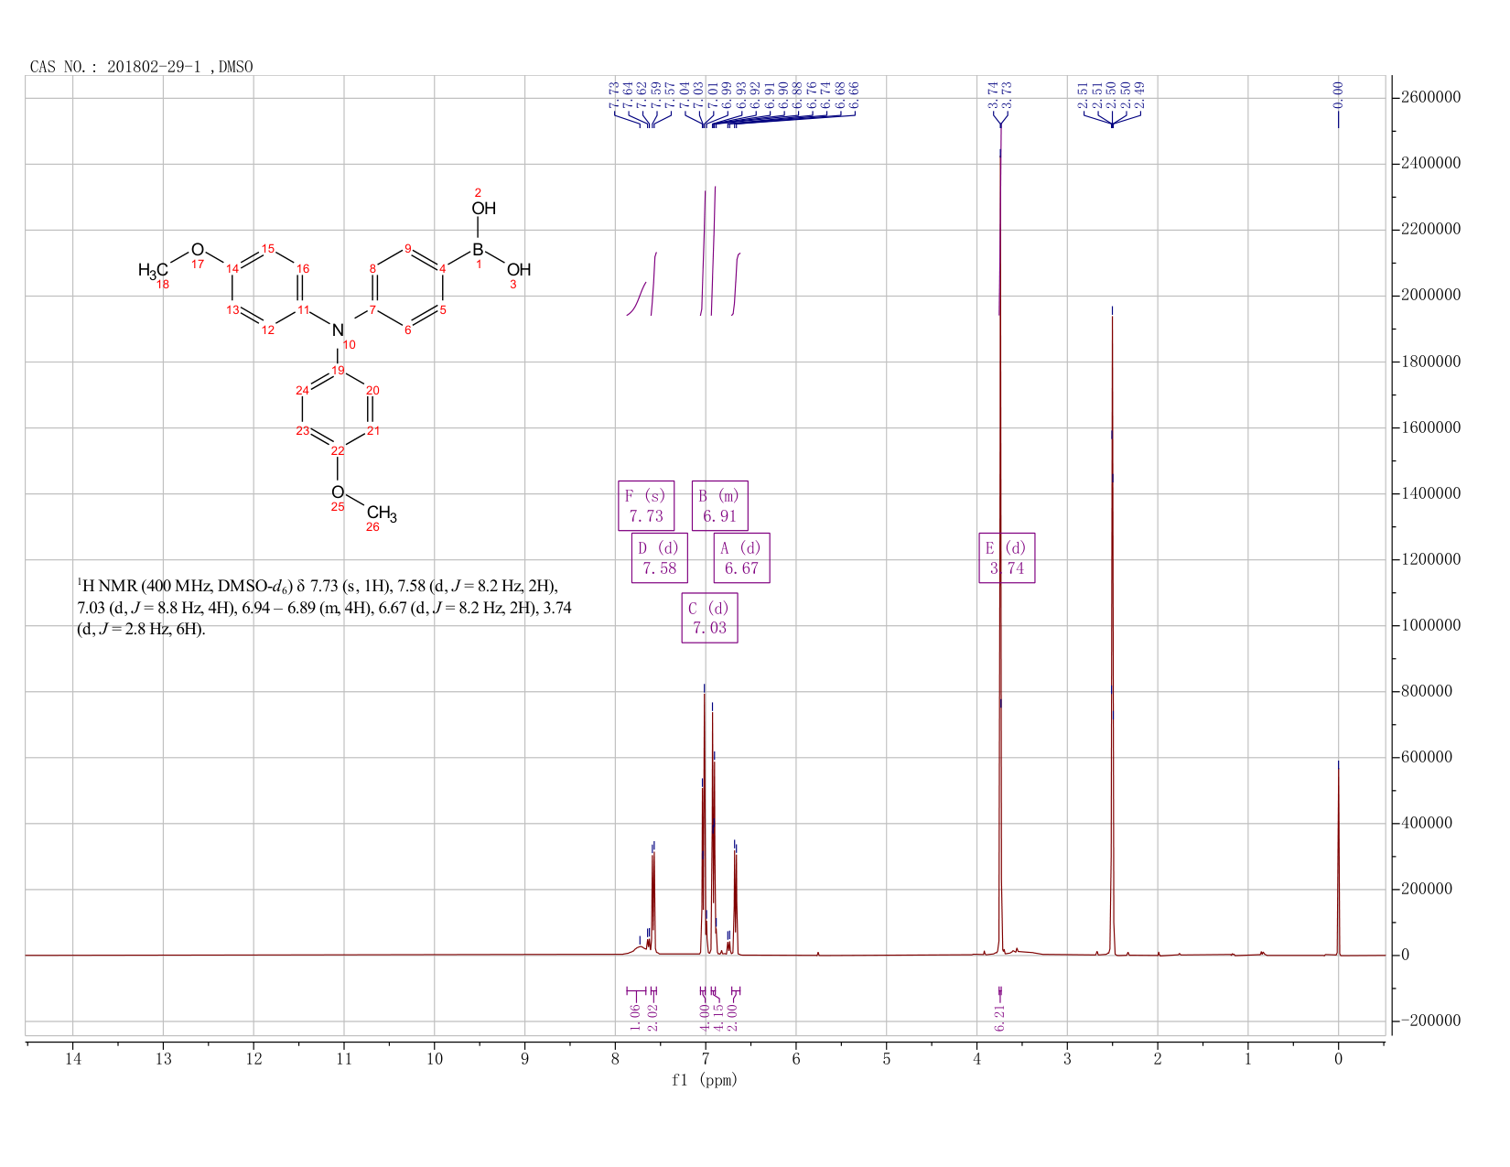Click the TMS peak at 0 ppm

click(x=1338, y=860)
